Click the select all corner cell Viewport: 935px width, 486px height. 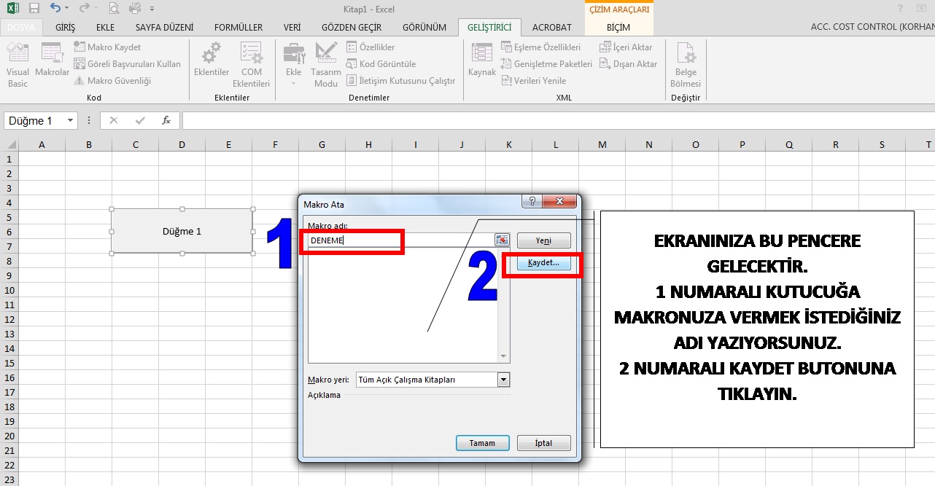pyautogui.click(x=9, y=145)
